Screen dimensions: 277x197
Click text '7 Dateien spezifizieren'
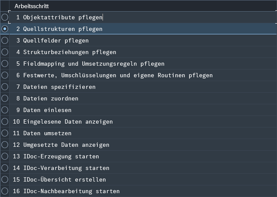56,87
